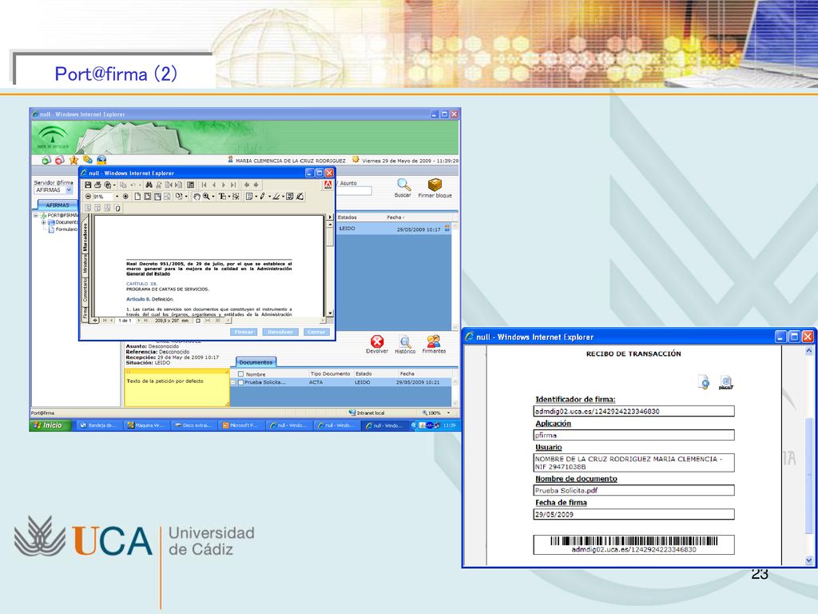
Task: Click the Print icon in the PDF toolbar
Action: [x=97, y=185]
